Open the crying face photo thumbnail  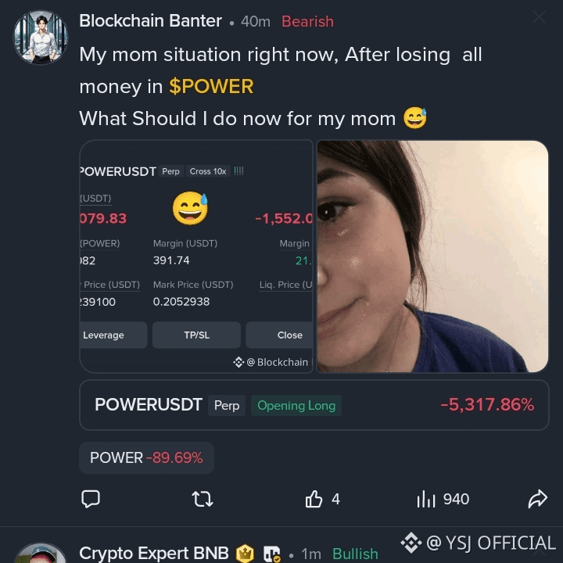pyautogui.click(x=432, y=256)
